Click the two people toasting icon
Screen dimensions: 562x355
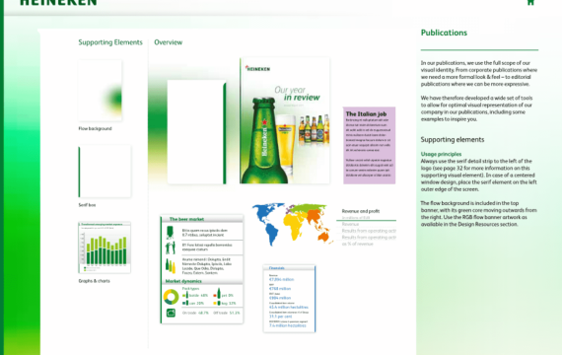(x=171, y=248)
